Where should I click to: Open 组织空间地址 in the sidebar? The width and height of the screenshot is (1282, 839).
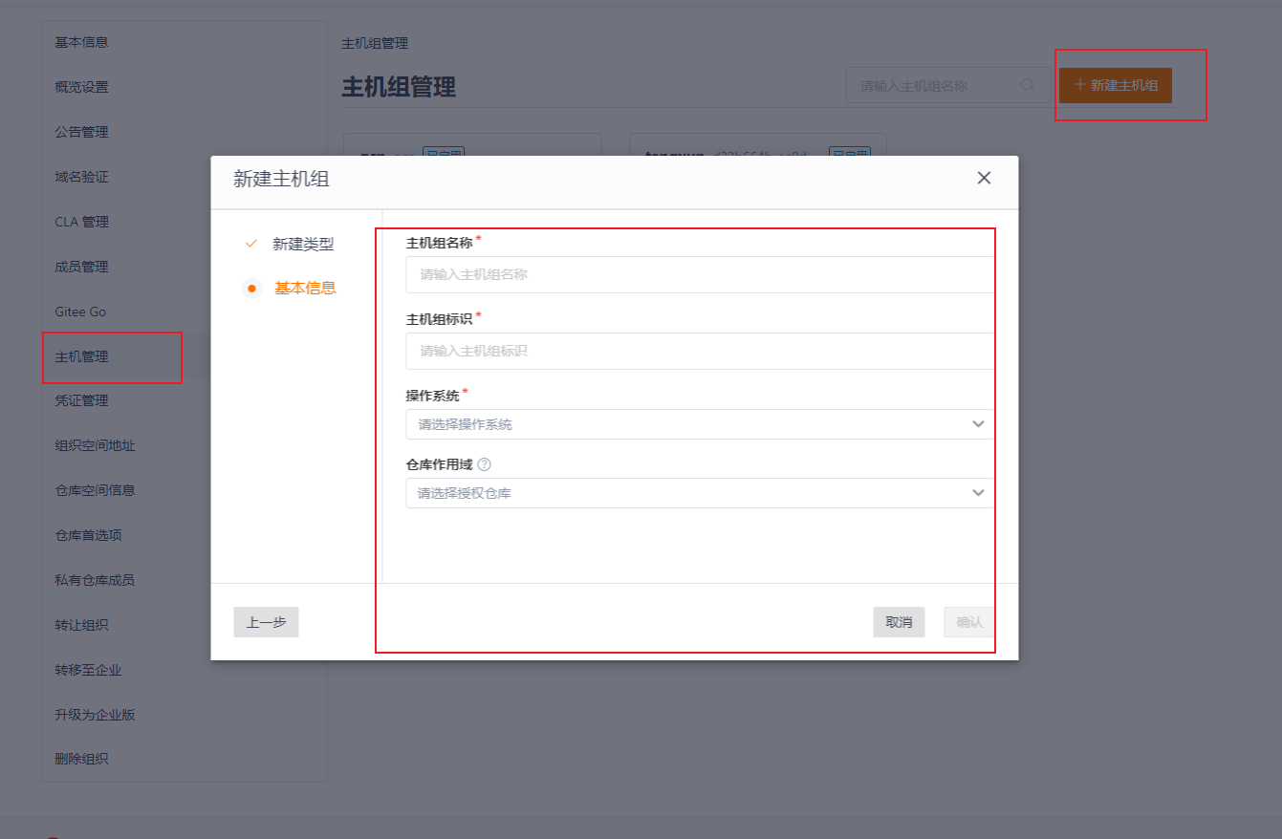[x=95, y=445]
